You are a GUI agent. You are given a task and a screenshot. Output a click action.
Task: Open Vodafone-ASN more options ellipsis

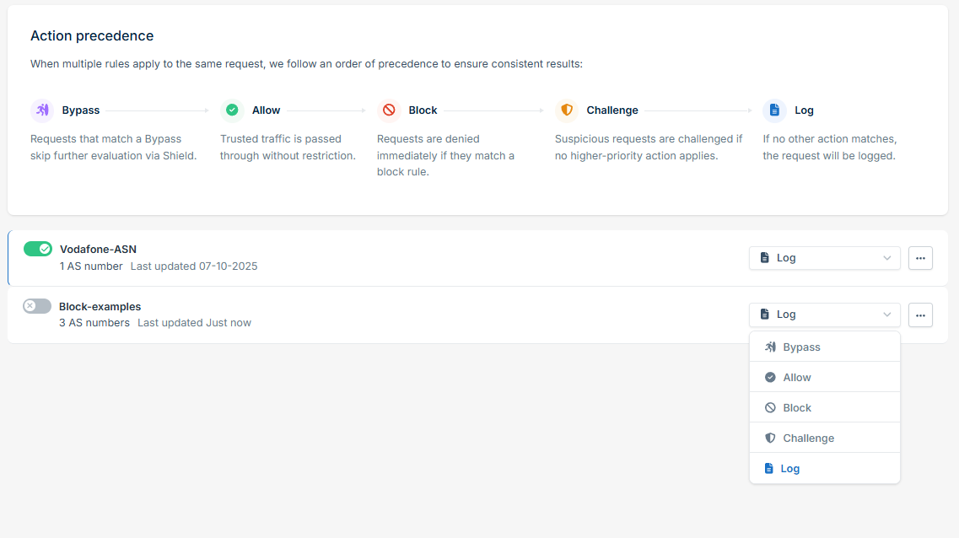pyautogui.click(x=920, y=258)
